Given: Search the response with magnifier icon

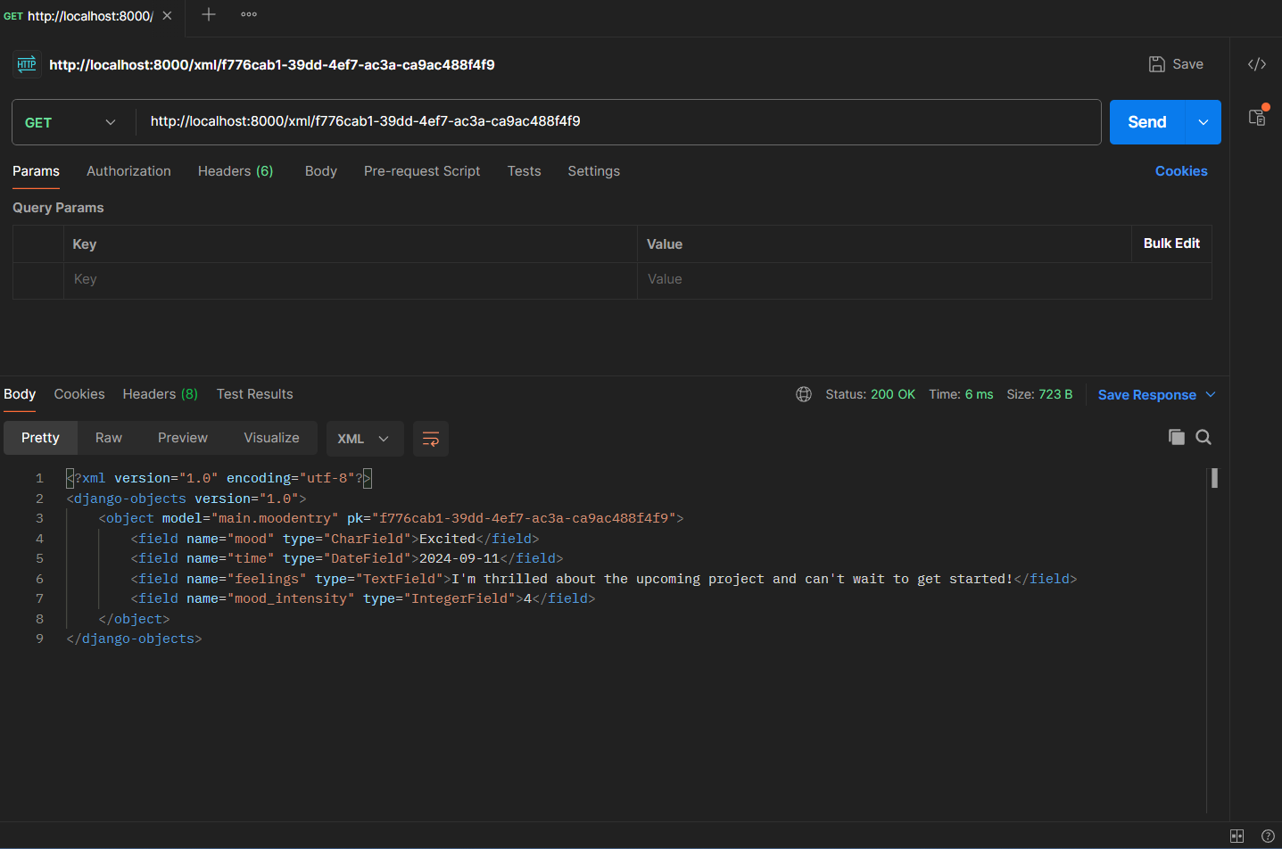Looking at the screenshot, I should (x=1203, y=437).
